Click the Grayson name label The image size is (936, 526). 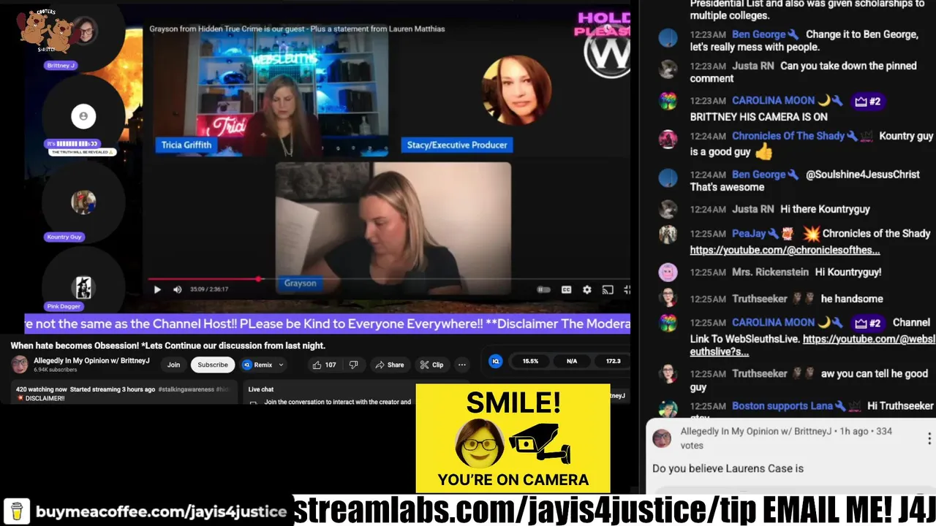pos(301,283)
